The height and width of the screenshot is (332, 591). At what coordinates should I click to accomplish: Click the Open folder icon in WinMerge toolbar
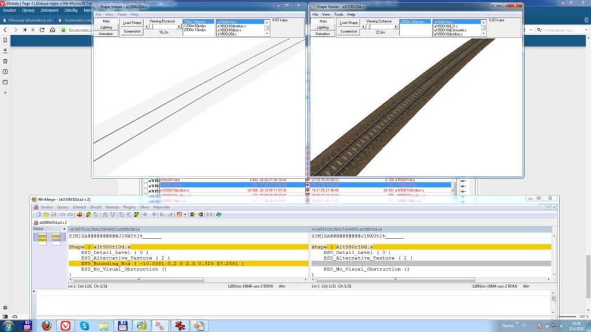click(46, 214)
